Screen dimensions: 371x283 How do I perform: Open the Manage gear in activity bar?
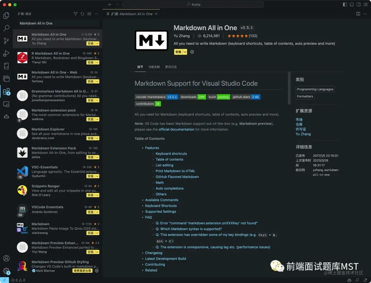7,271
